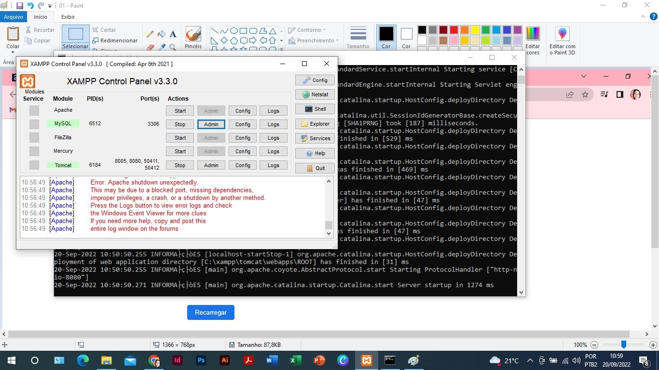659x370 pixels.
Task: Click the Copiar icon
Action: click(x=28, y=40)
